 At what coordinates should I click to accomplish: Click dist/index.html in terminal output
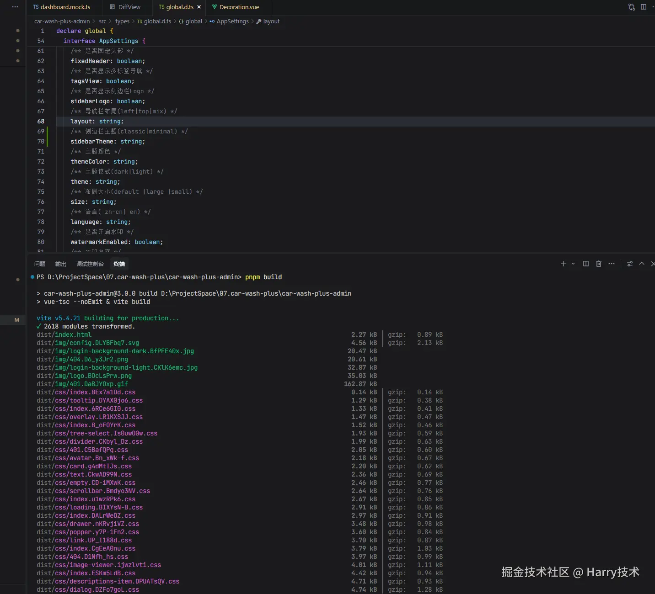(64, 334)
